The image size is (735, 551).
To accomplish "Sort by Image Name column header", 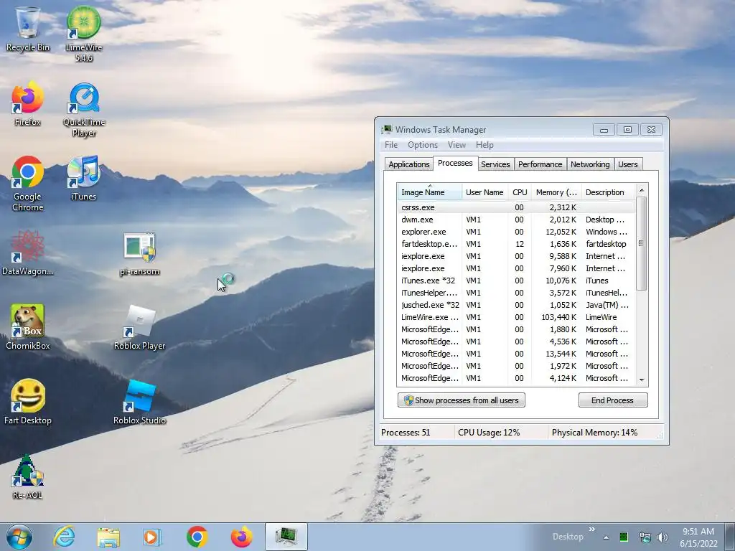I will click(x=429, y=192).
